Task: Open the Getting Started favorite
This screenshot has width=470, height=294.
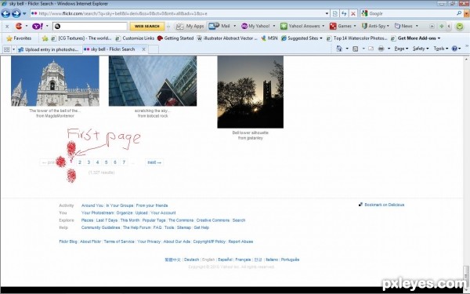Action: coord(176,38)
